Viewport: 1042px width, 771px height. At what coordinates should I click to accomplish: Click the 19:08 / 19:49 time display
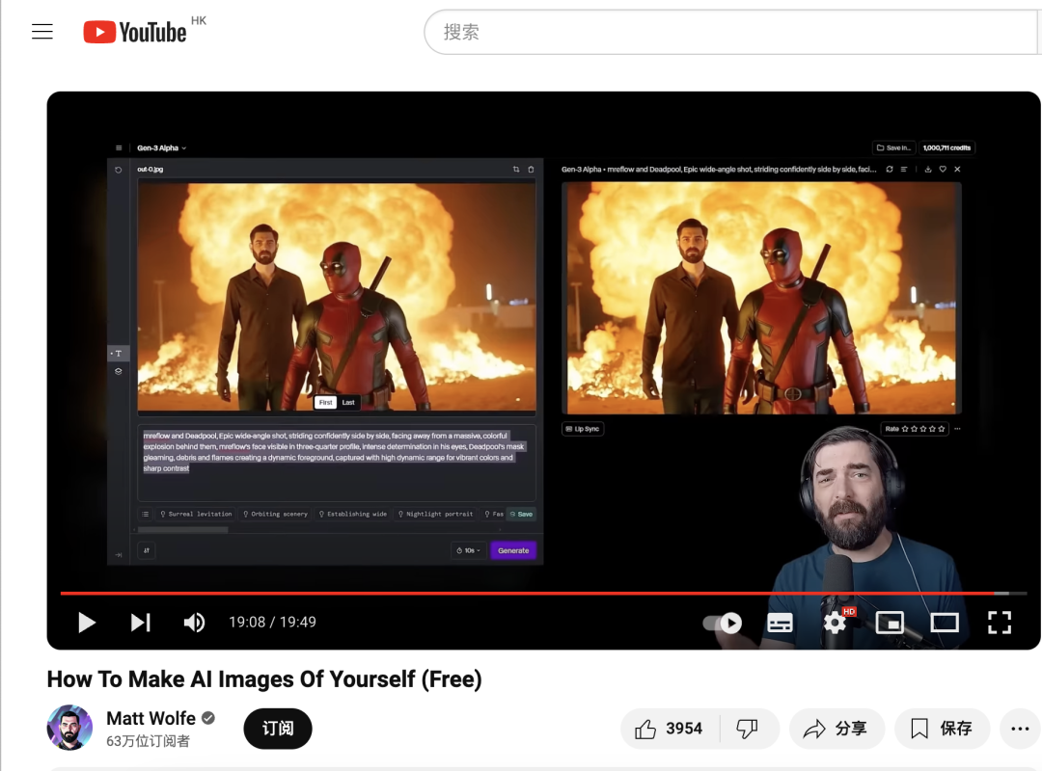272,623
